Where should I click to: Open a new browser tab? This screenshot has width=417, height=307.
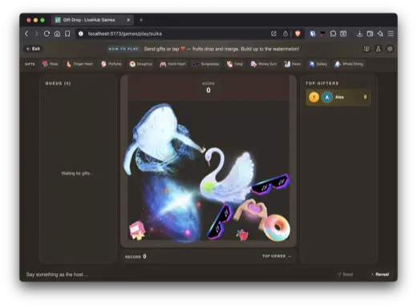(x=141, y=20)
